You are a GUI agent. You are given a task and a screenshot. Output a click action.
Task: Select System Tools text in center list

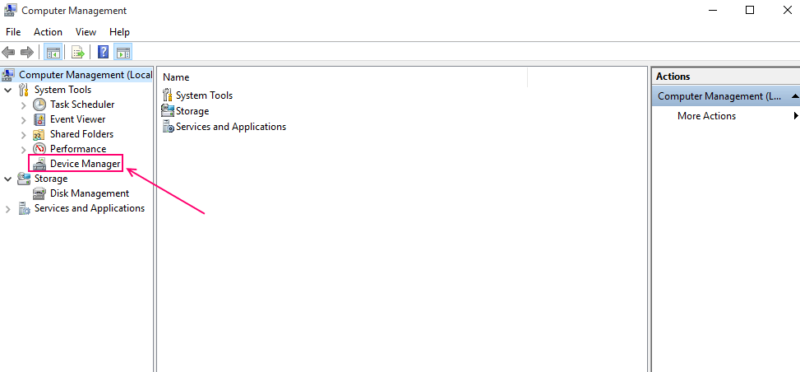tap(204, 95)
